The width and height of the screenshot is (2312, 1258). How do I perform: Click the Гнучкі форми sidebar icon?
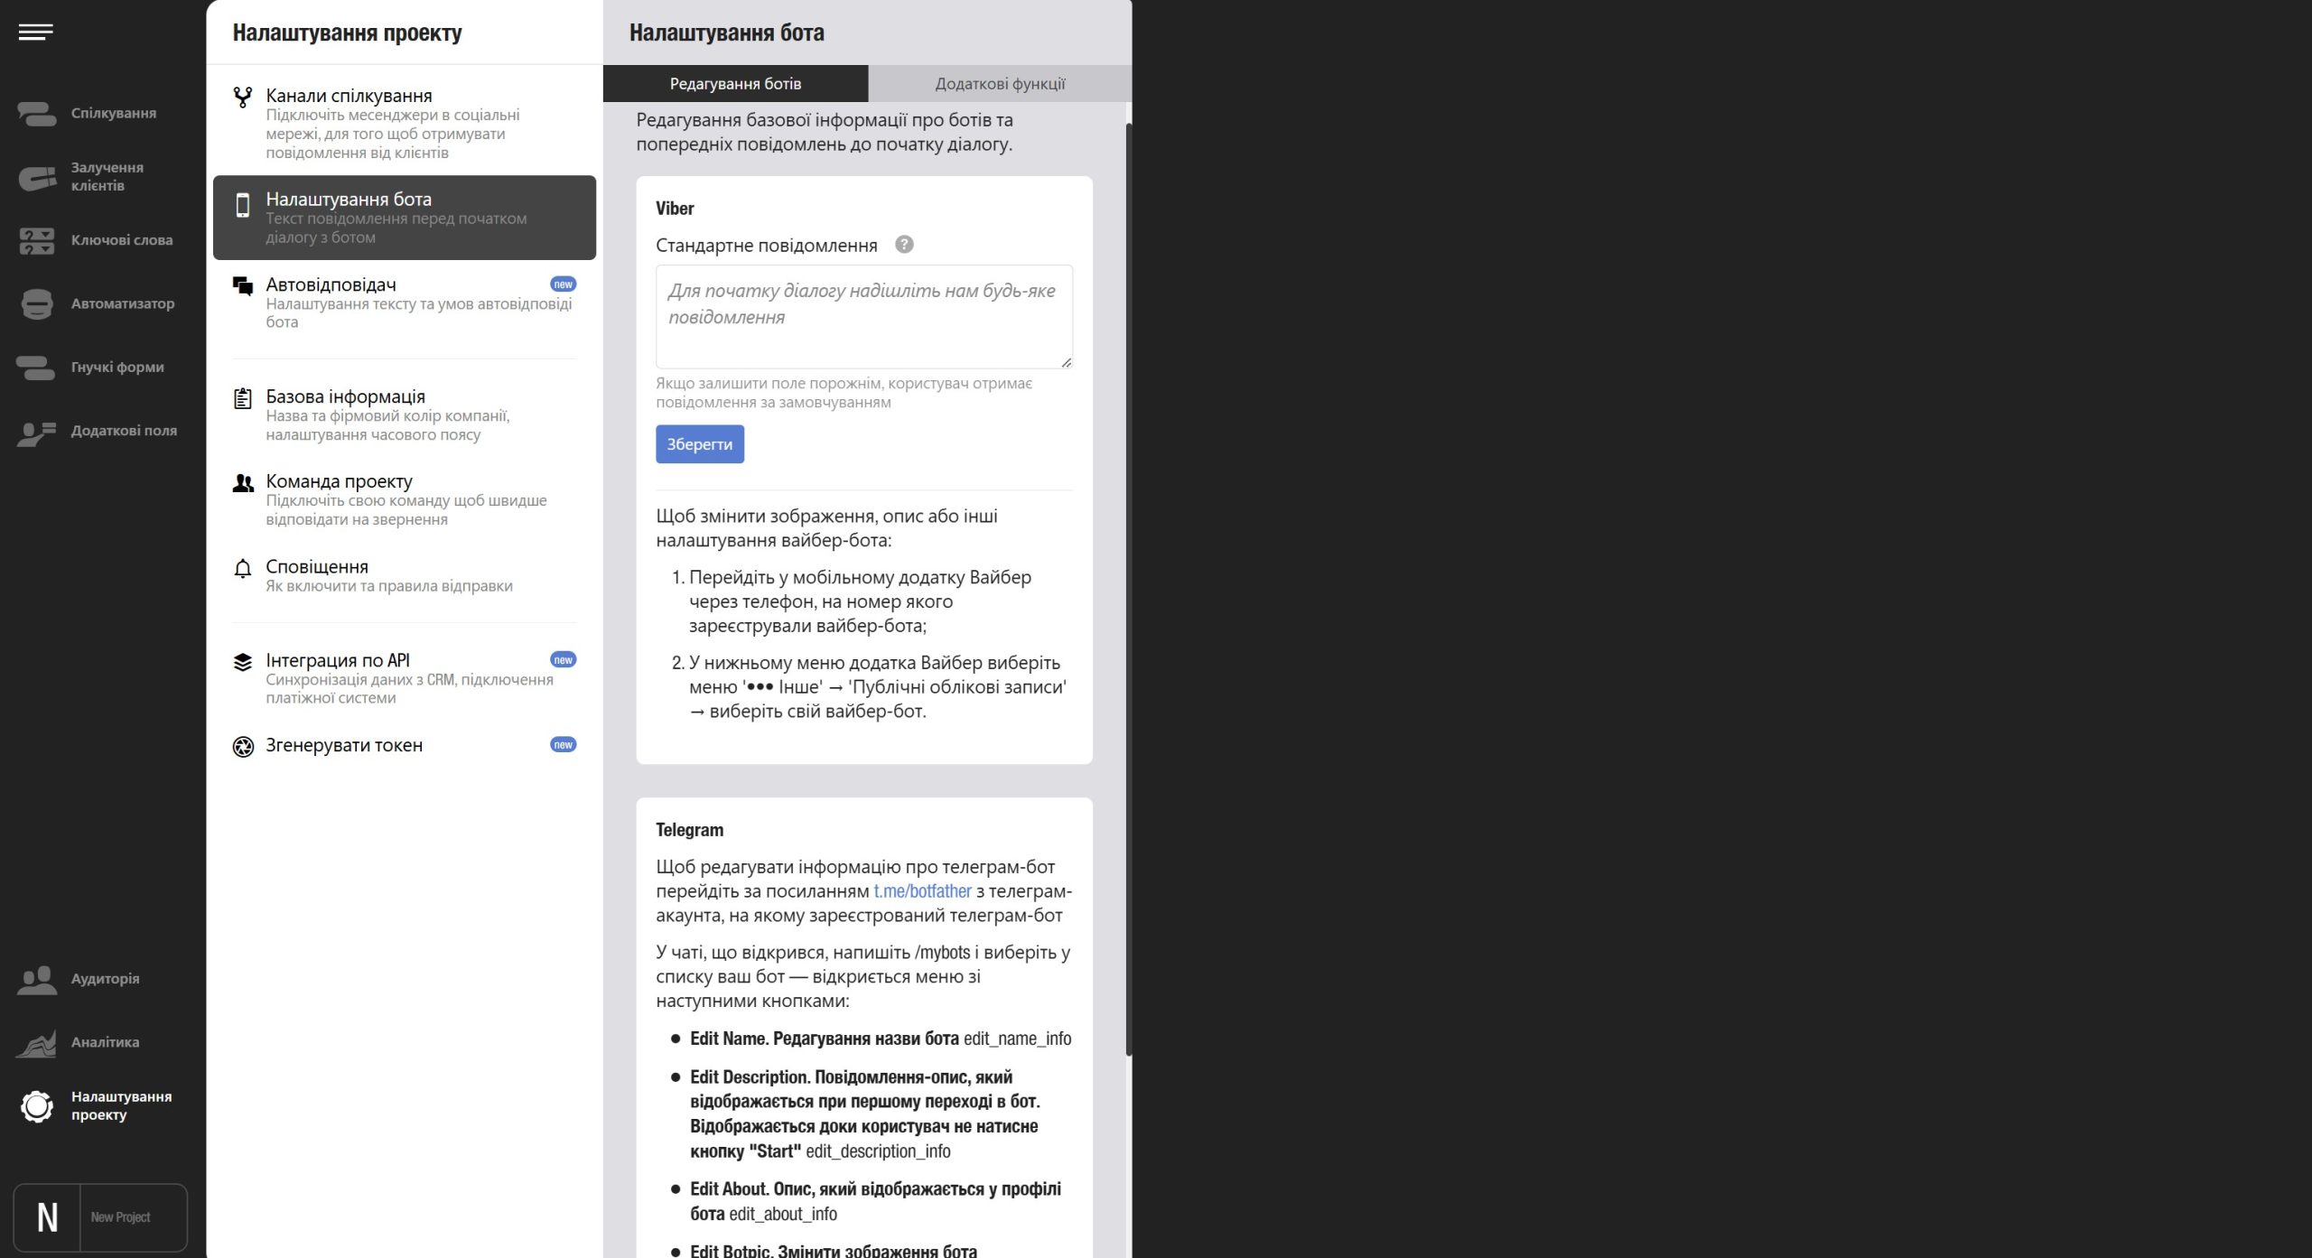point(37,368)
